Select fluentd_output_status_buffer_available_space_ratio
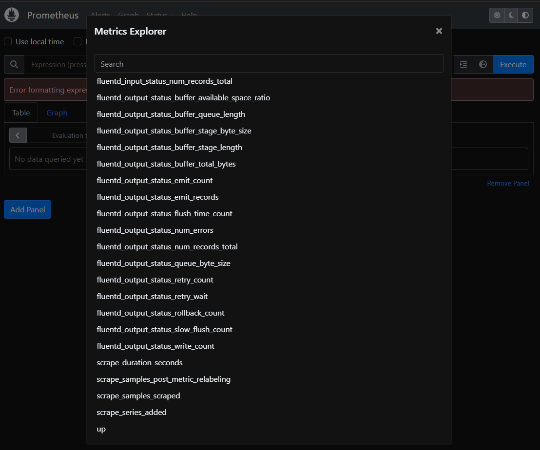This screenshot has height=450, width=540. point(183,98)
